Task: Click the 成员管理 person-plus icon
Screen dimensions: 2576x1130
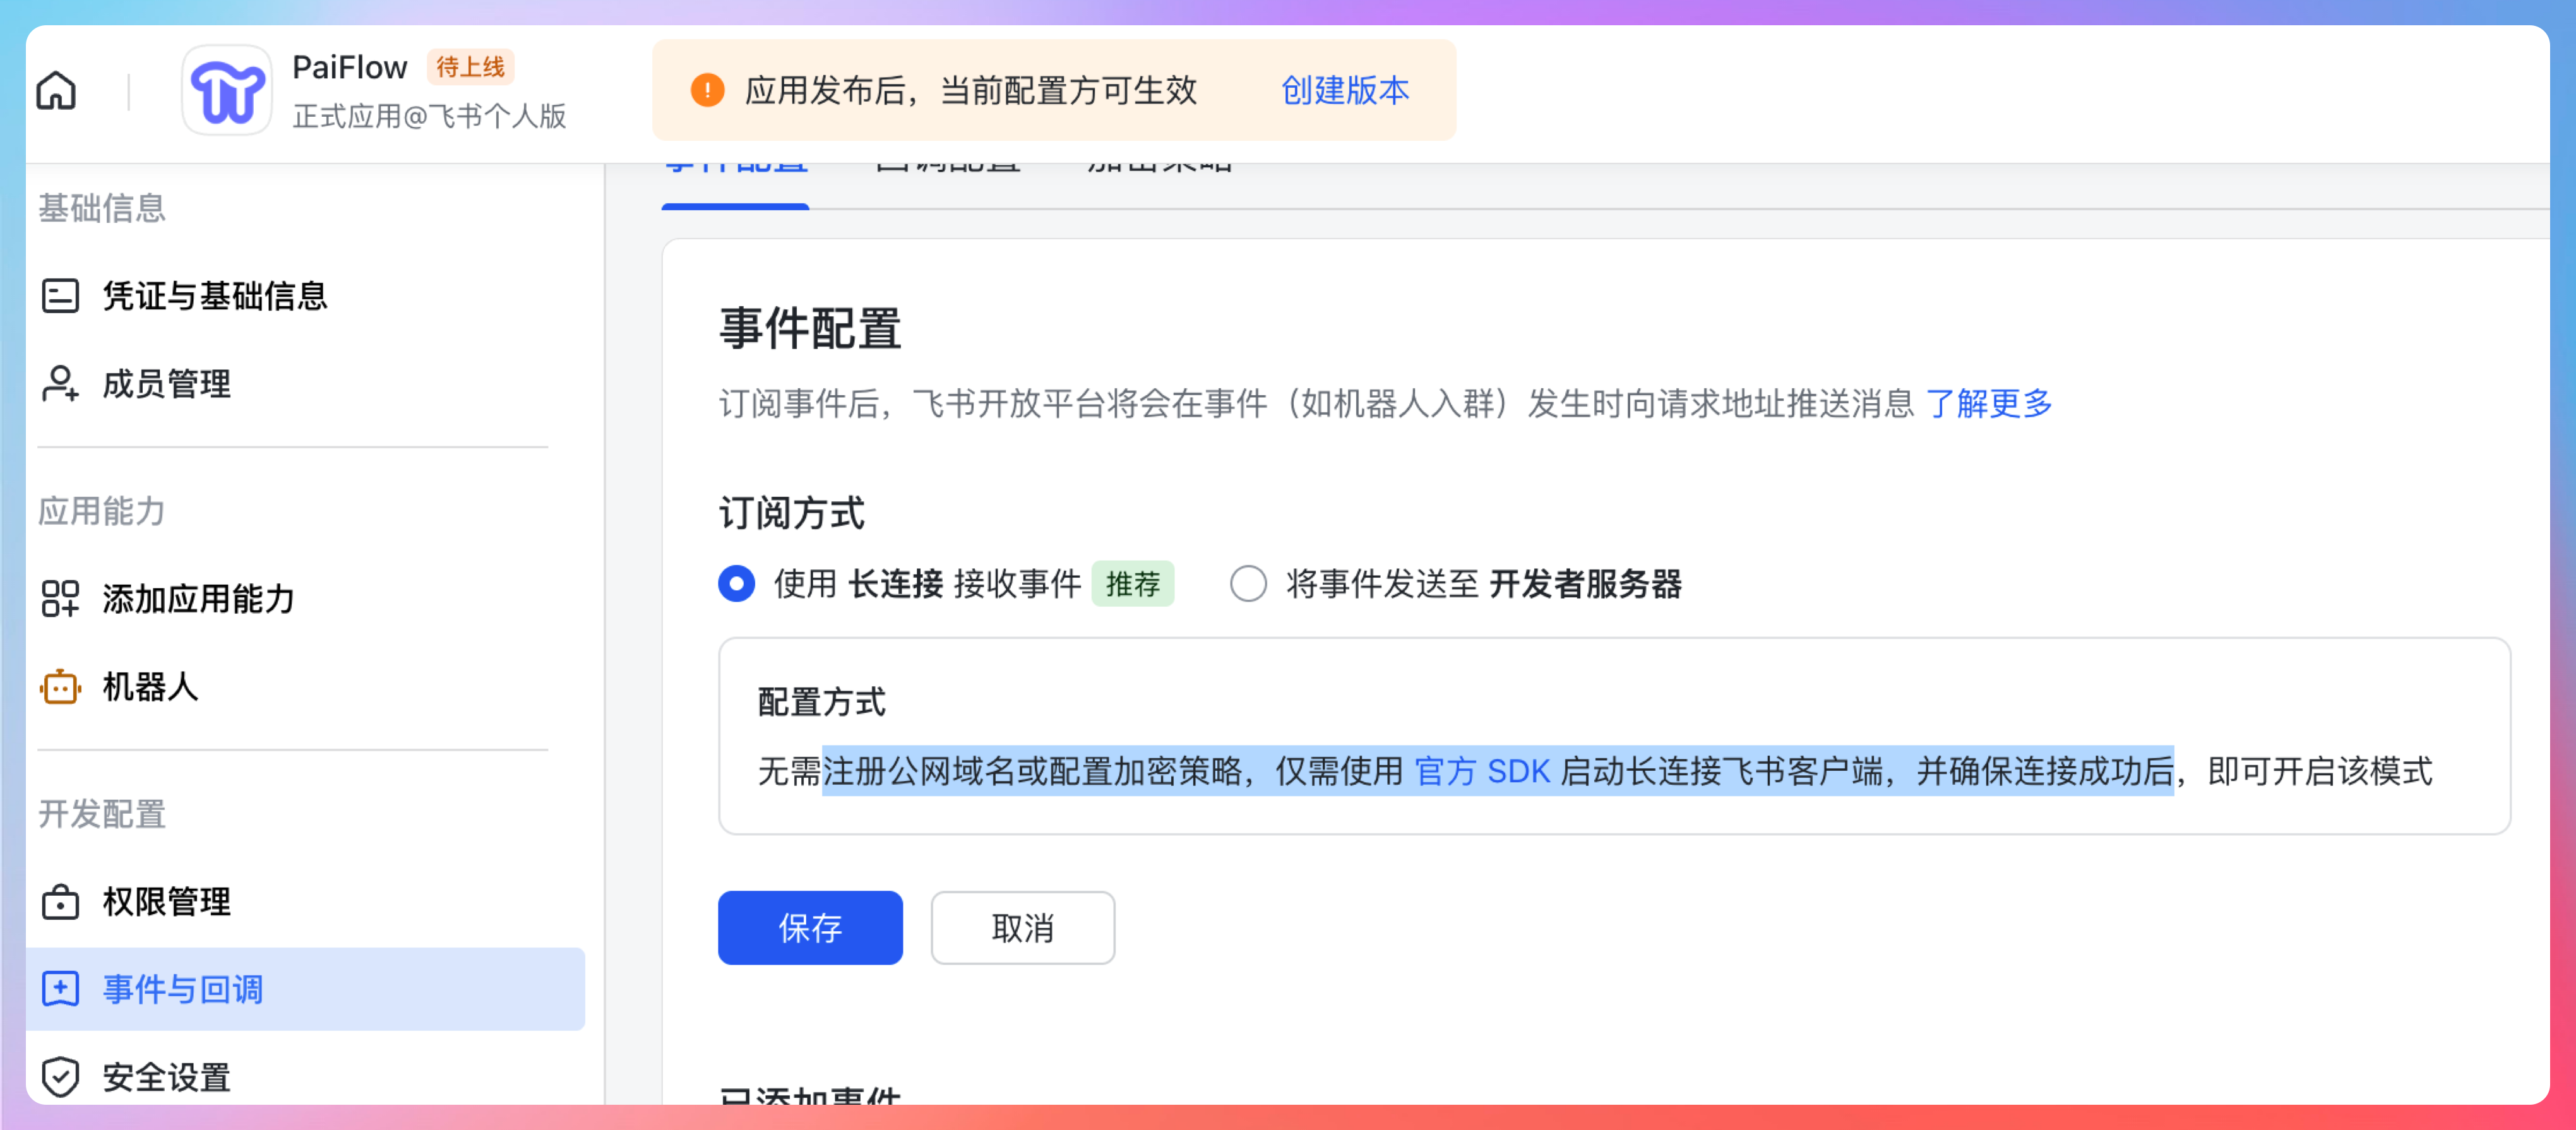Action: point(60,384)
